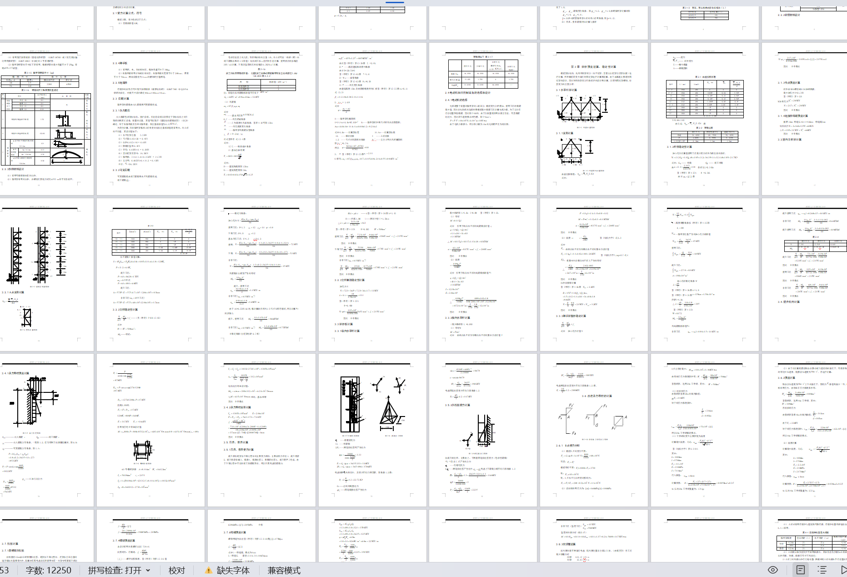The image size is (847, 577).
Task: Click the heading 第3章 架体强度验算
Action: (593, 67)
